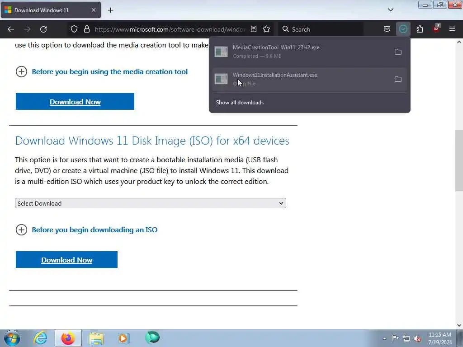Expand Before you begin downloading an ISO
Viewport: 463px width, 347px height.
click(86, 230)
